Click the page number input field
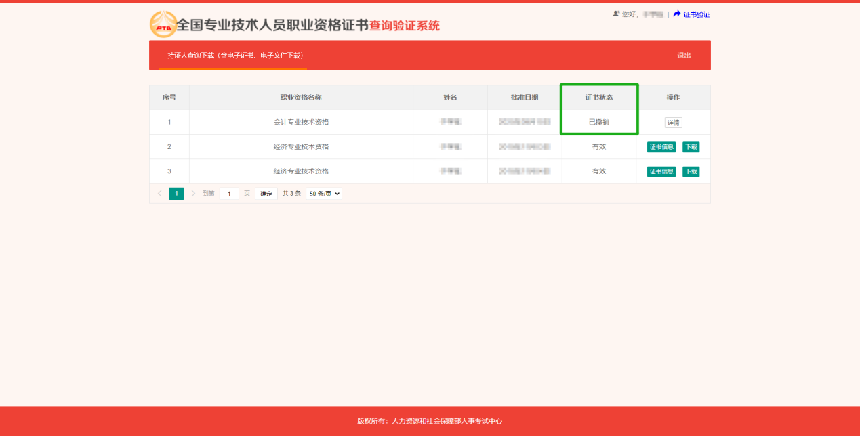Screen dimensions: 860x436 pos(229,194)
